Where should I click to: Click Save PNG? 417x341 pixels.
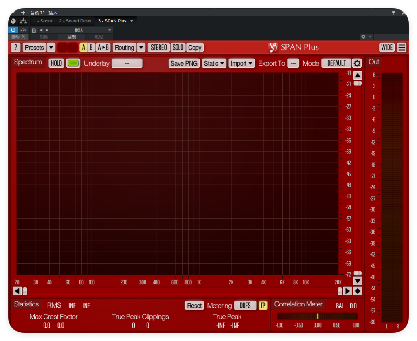[184, 63]
